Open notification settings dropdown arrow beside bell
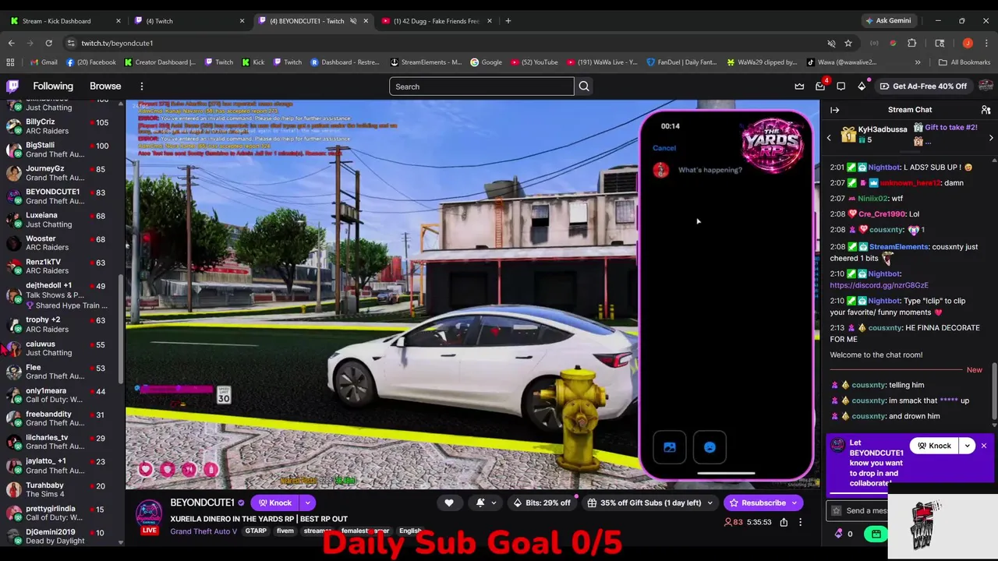The width and height of the screenshot is (998, 561). 494,503
